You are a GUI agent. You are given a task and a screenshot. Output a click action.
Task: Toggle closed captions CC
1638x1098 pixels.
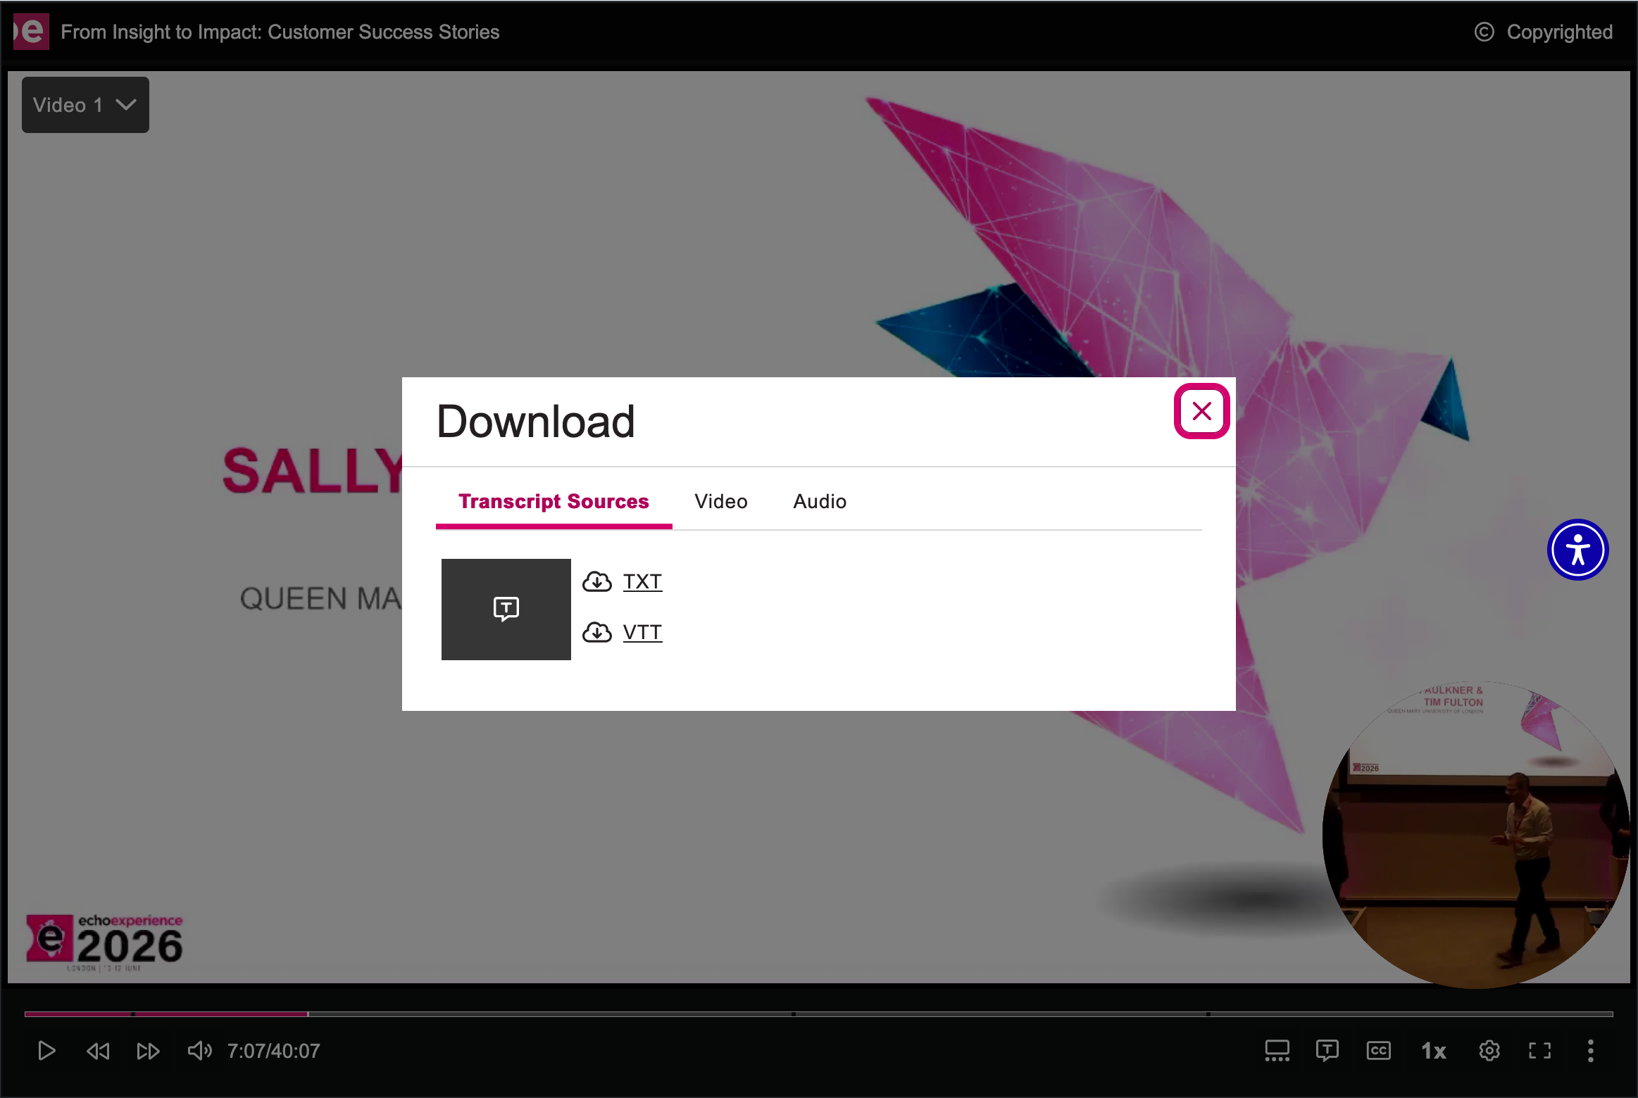(1378, 1051)
